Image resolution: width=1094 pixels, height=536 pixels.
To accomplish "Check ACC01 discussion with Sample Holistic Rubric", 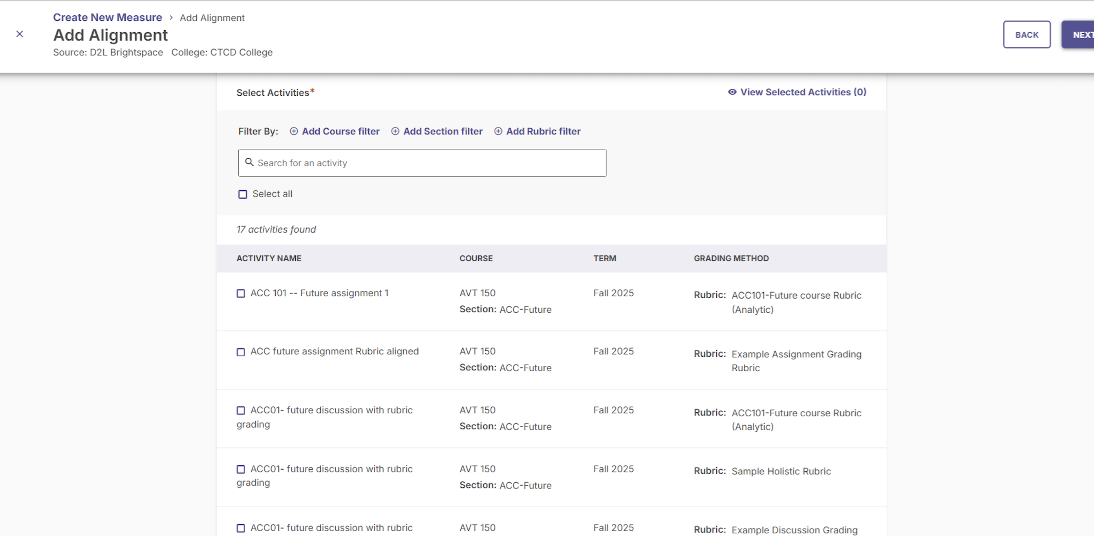I will coord(241,469).
